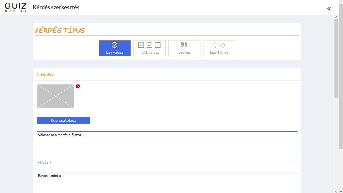Switch to Több válasz question type
343x193 pixels.
[150, 48]
